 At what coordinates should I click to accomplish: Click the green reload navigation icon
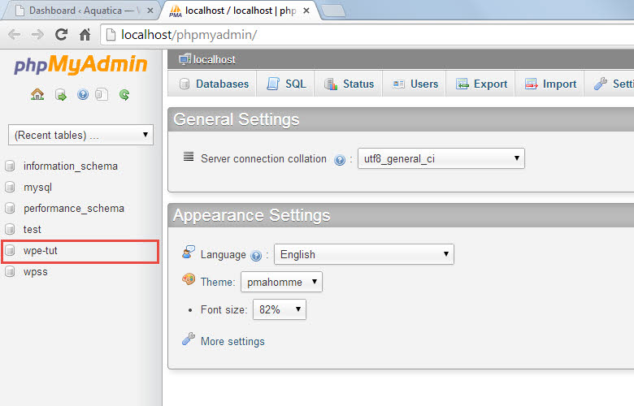click(124, 94)
